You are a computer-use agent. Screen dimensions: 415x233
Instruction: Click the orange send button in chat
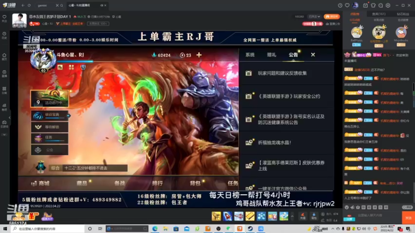tap(408, 218)
